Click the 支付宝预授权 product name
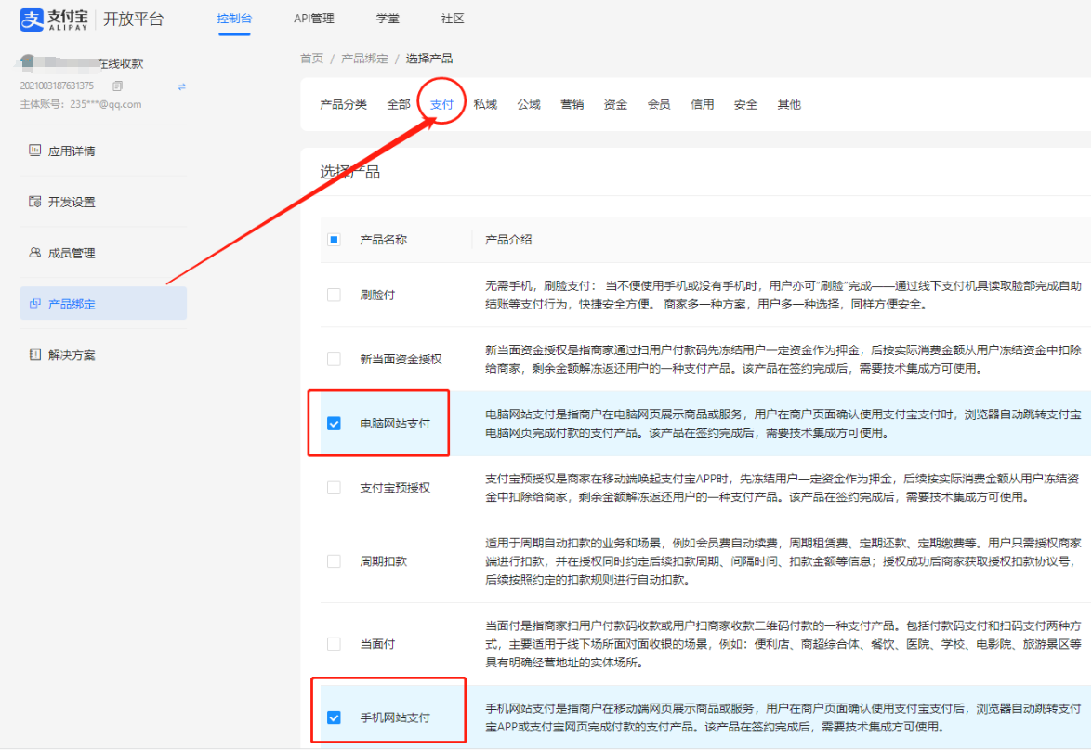The width and height of the screenshot is (1092, 750). pyautogui.click(x=395, y=488)
